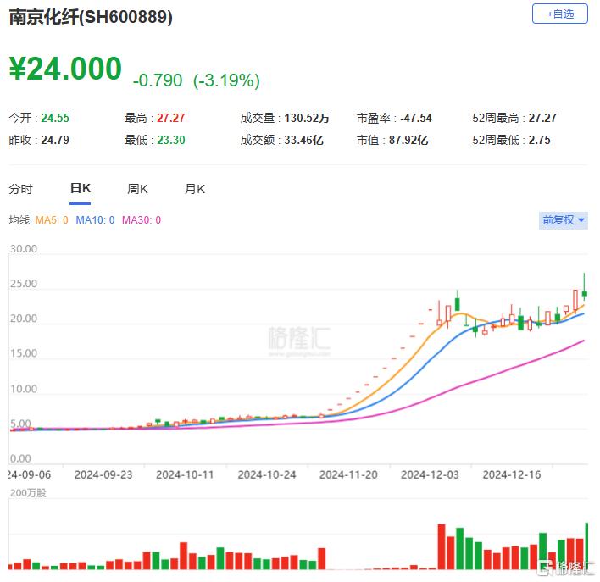Click stock title 南京化纤(SH600889)
The width and height of the screenshot is (600, 582).
(x=91, y=17)
